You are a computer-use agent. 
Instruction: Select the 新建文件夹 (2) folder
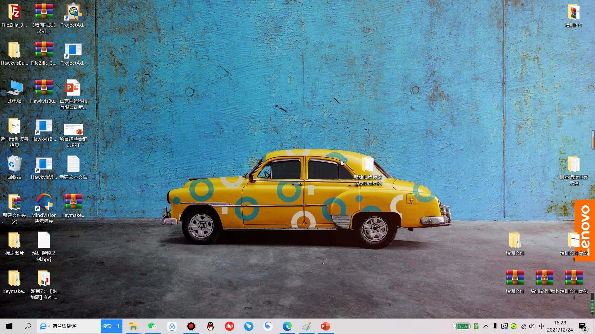(14, 203)
